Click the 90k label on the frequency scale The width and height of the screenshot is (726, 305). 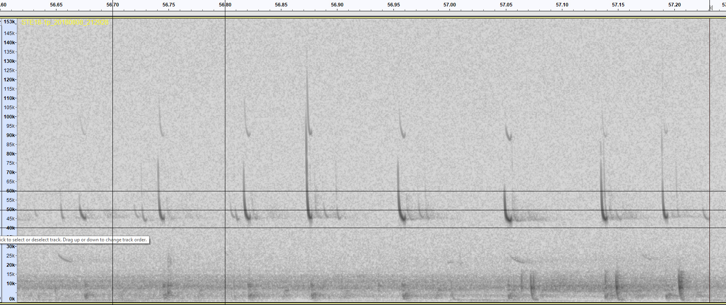point(10,135)
